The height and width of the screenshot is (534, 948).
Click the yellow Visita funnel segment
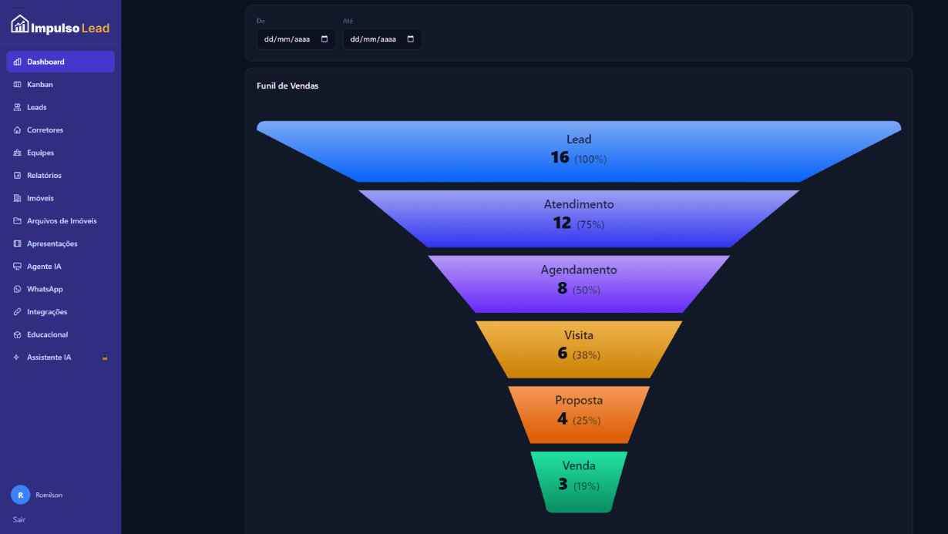579,350
